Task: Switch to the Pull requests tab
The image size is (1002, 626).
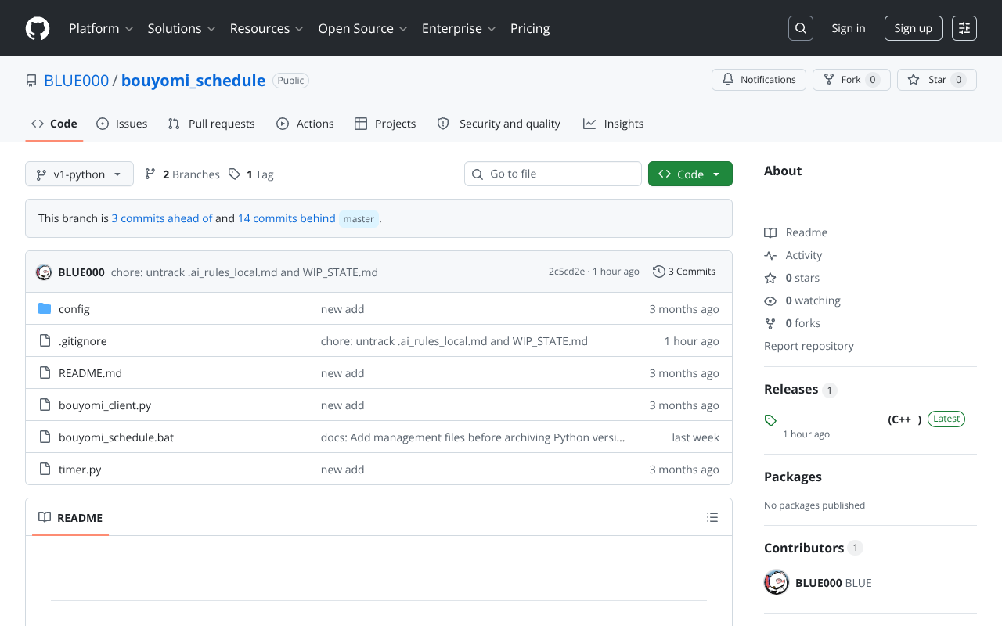Action: 211,124
